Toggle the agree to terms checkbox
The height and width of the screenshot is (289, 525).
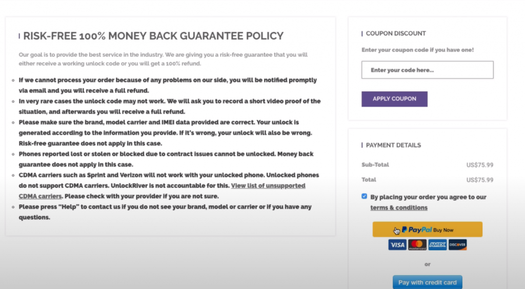click(x=364, y=196)
